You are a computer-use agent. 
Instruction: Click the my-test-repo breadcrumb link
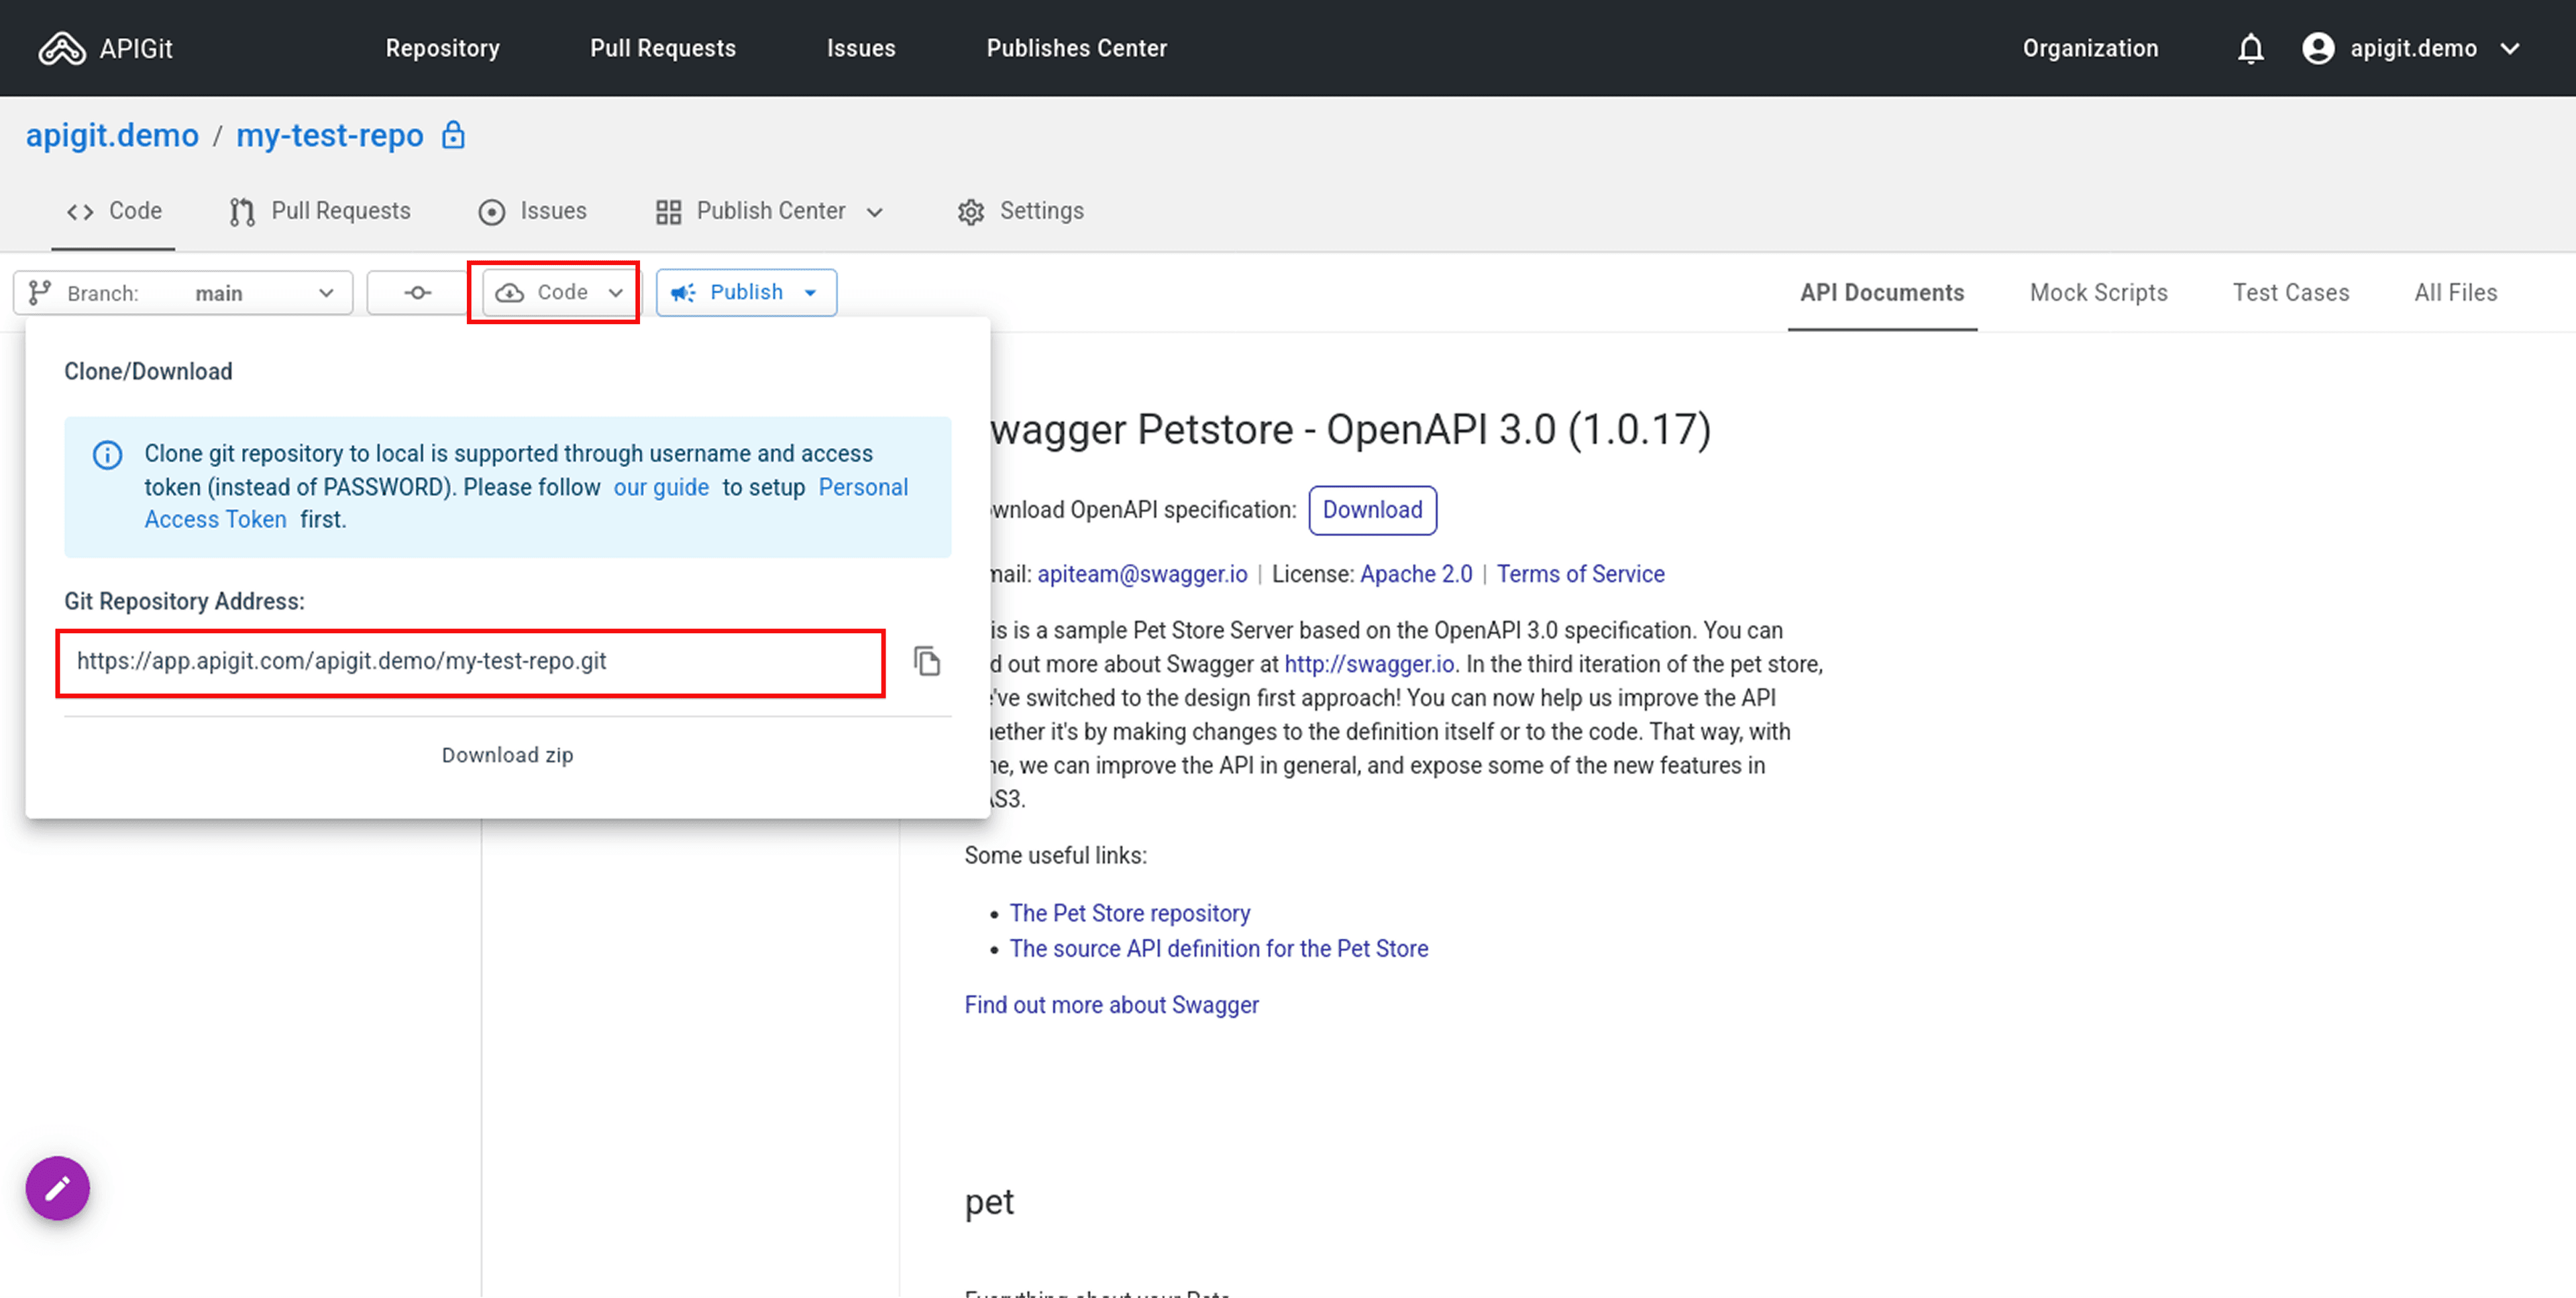tap(330, 135)
